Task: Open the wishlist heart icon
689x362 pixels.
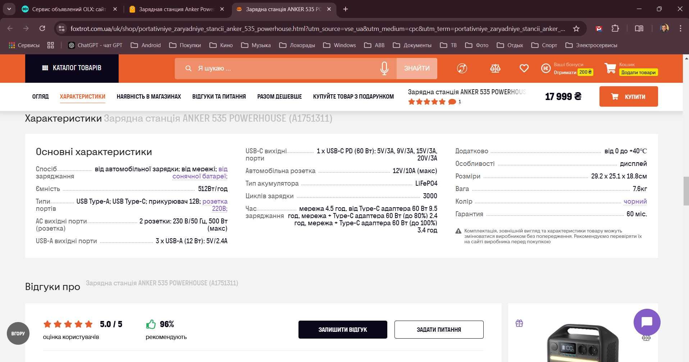Action: point(524,68)
